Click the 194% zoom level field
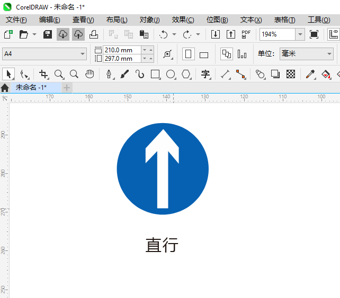340x298 pixels. coord(278,34)
